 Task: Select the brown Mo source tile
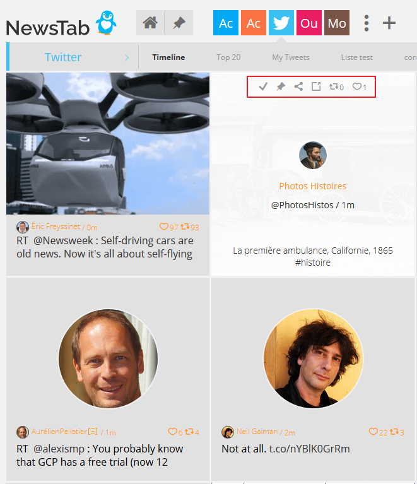point(337,23)
